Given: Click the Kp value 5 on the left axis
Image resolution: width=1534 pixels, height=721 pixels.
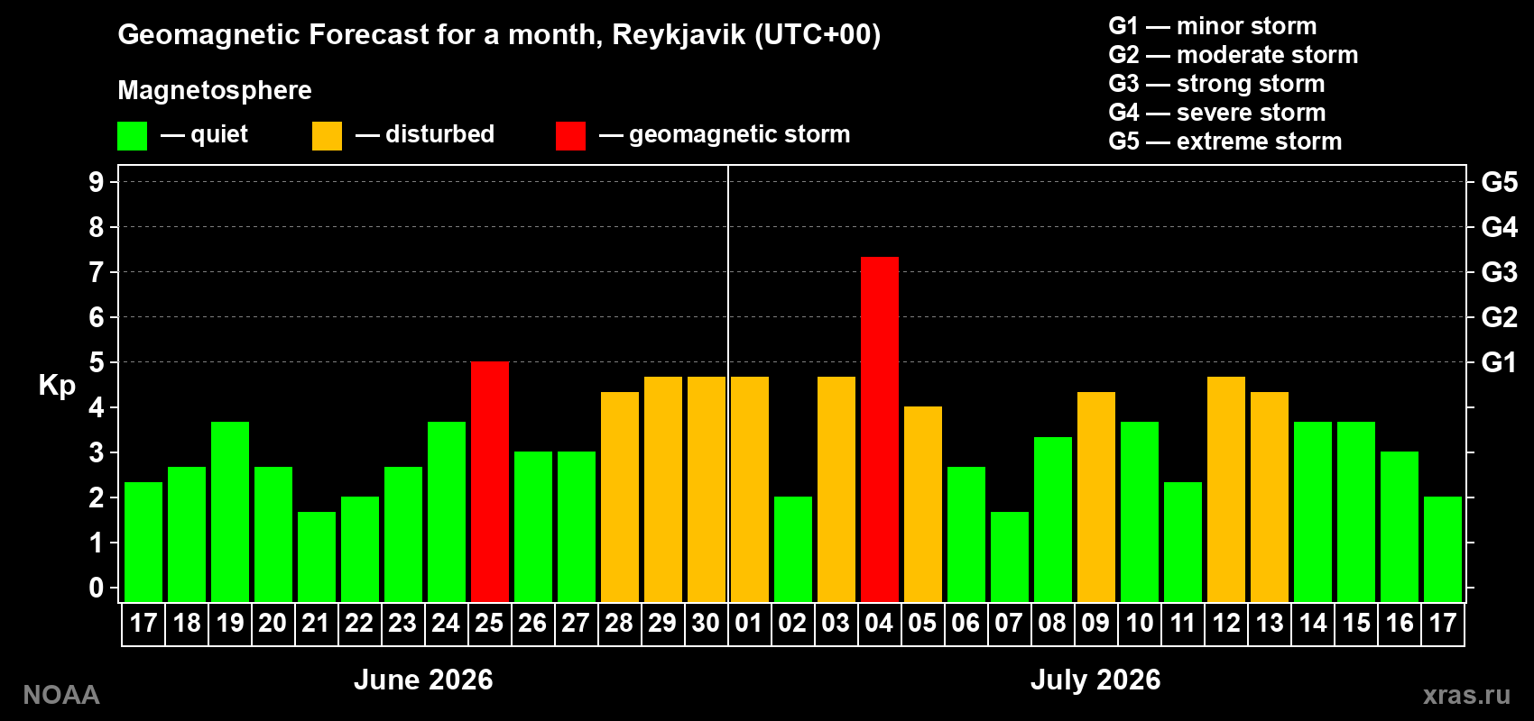Looking at the screenshot, I should [97, 362].
